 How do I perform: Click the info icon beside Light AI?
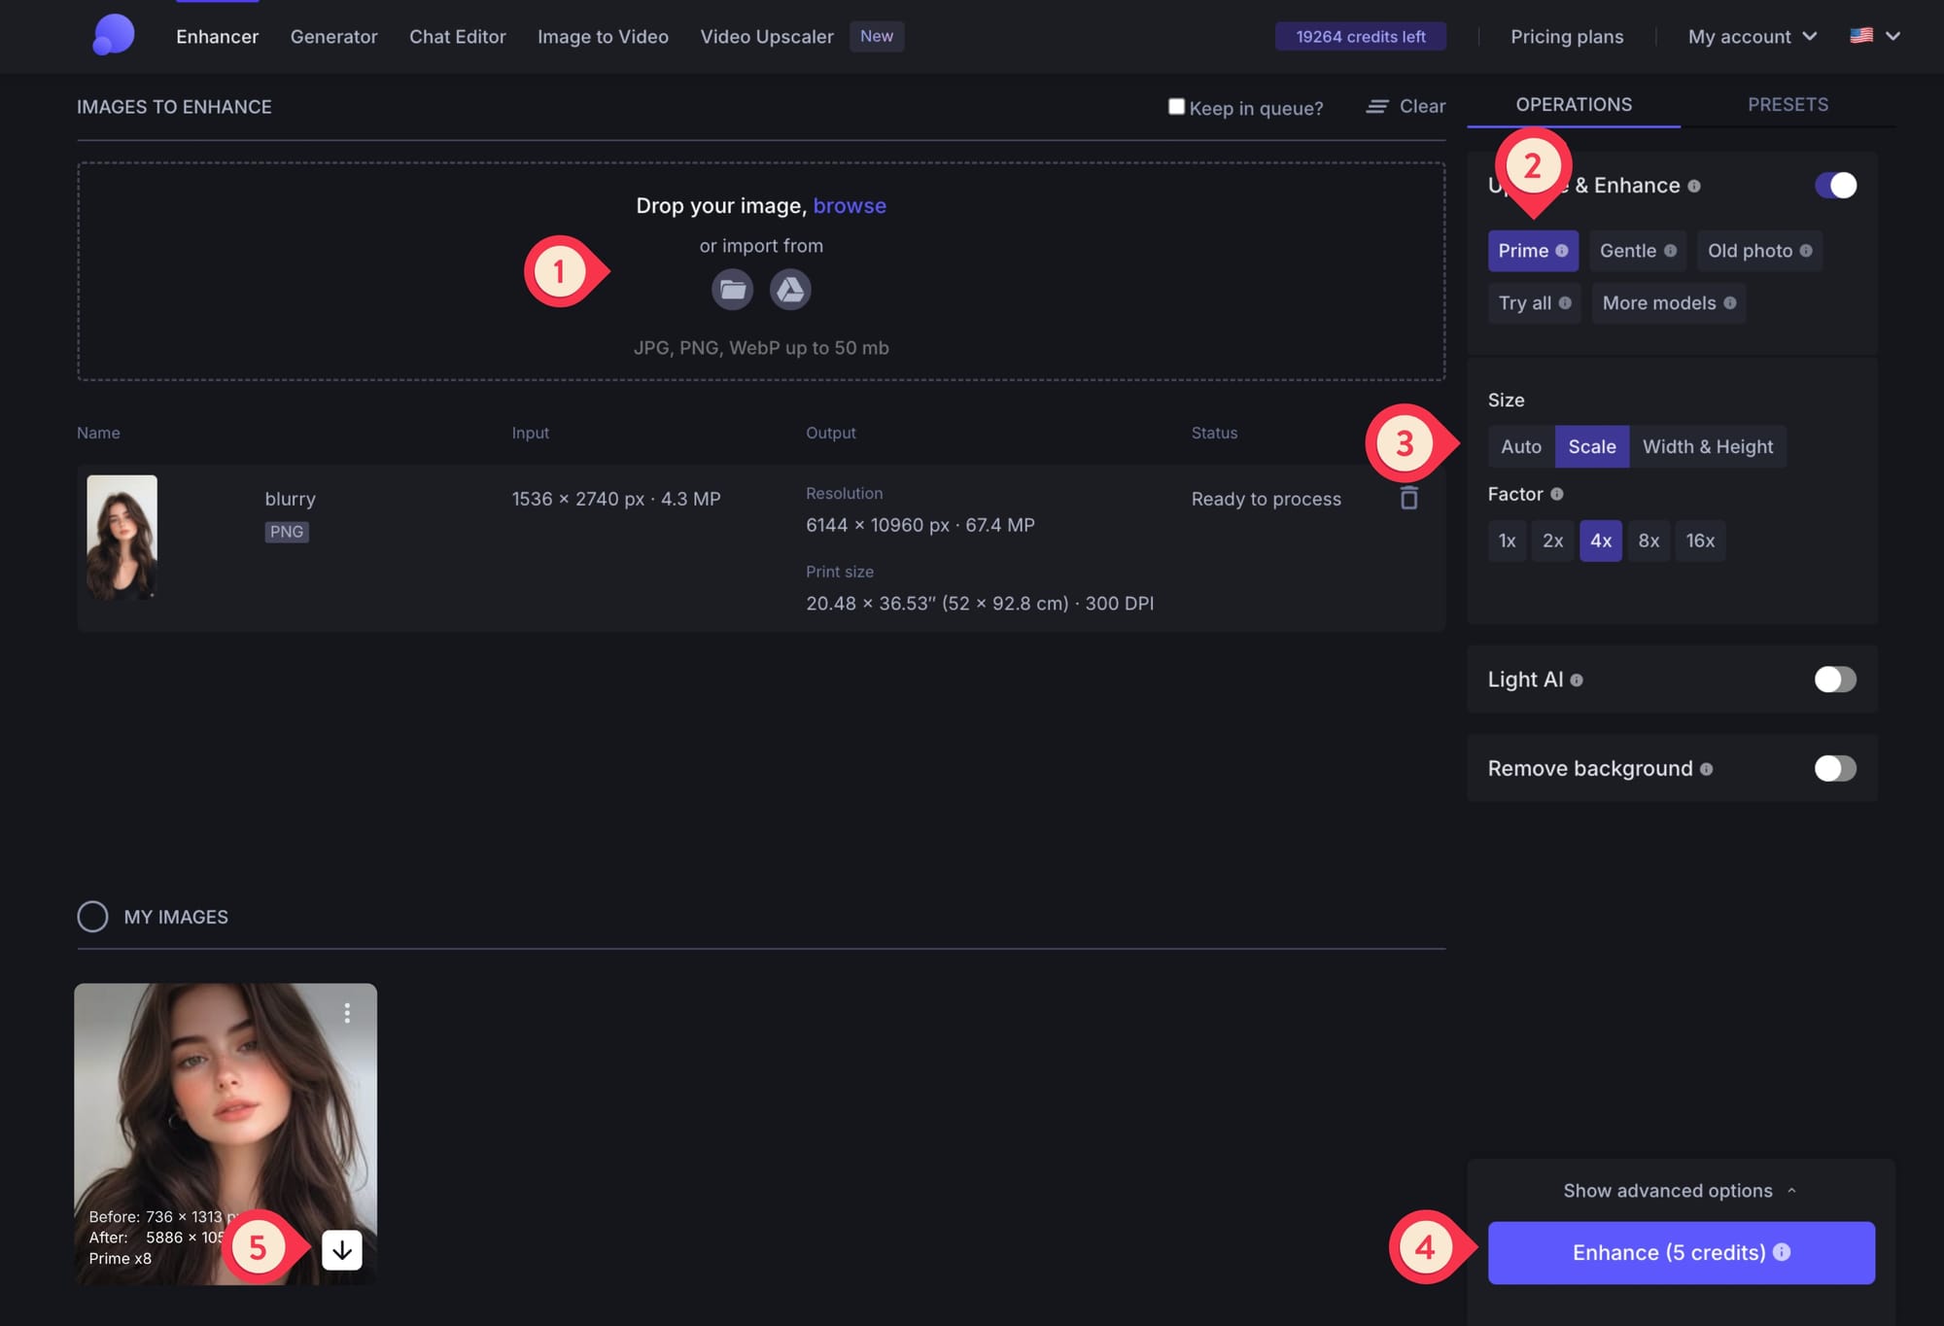click(1577, 679)
